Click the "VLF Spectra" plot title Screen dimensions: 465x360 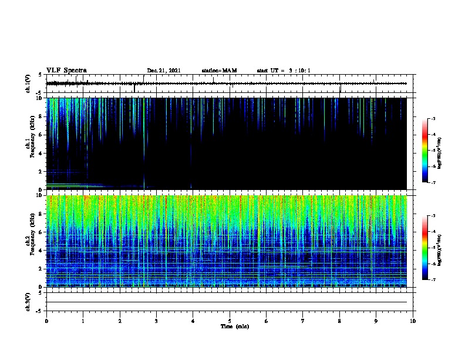coord(66,71)
